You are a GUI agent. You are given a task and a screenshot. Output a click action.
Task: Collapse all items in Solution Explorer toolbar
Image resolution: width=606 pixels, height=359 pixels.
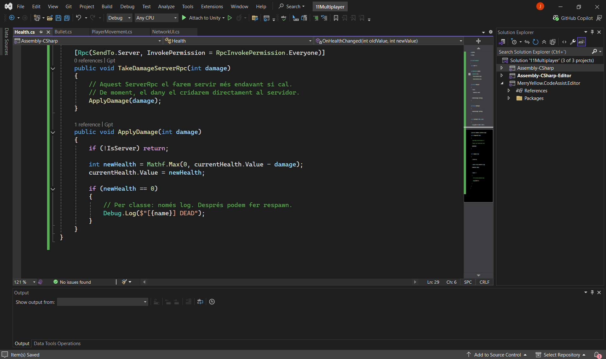pyautogui.click(x=544, y=42)
